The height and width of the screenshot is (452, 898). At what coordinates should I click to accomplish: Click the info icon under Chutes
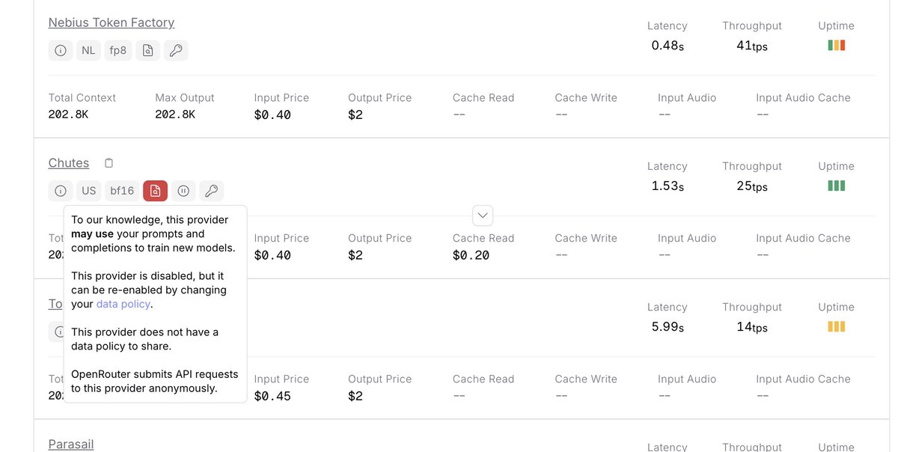pyautogui.click(x=61, y=191)
